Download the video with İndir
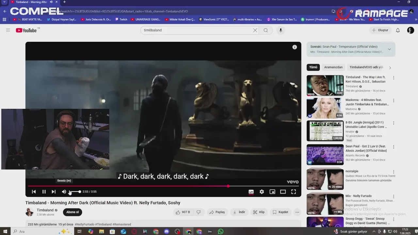Screen dimensions: 418x235 pos(239,212)
